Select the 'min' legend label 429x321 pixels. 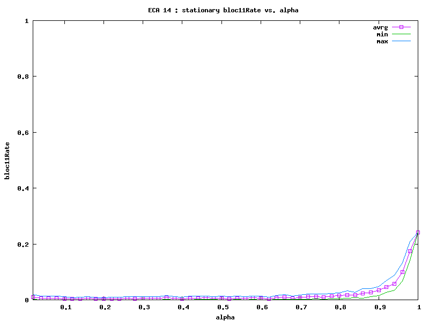coord(382,34)
